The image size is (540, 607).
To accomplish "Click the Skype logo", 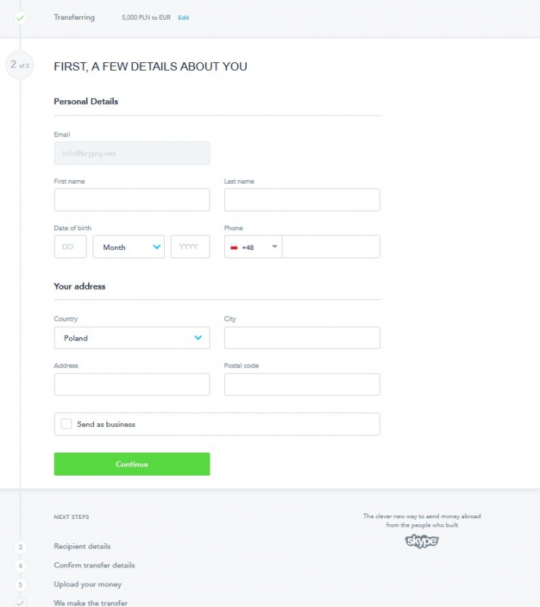I will pyautogui.click(x=422, y=541).
